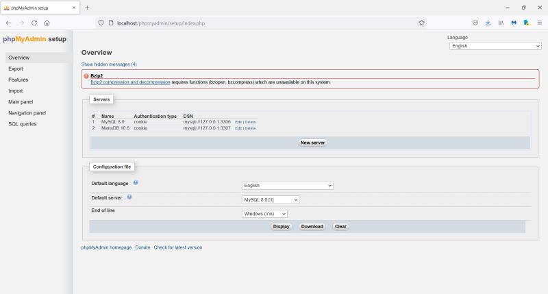Screen dimensions: 548x294
Task: Open a new browser tab with plus
Action: tap(87, 8)
